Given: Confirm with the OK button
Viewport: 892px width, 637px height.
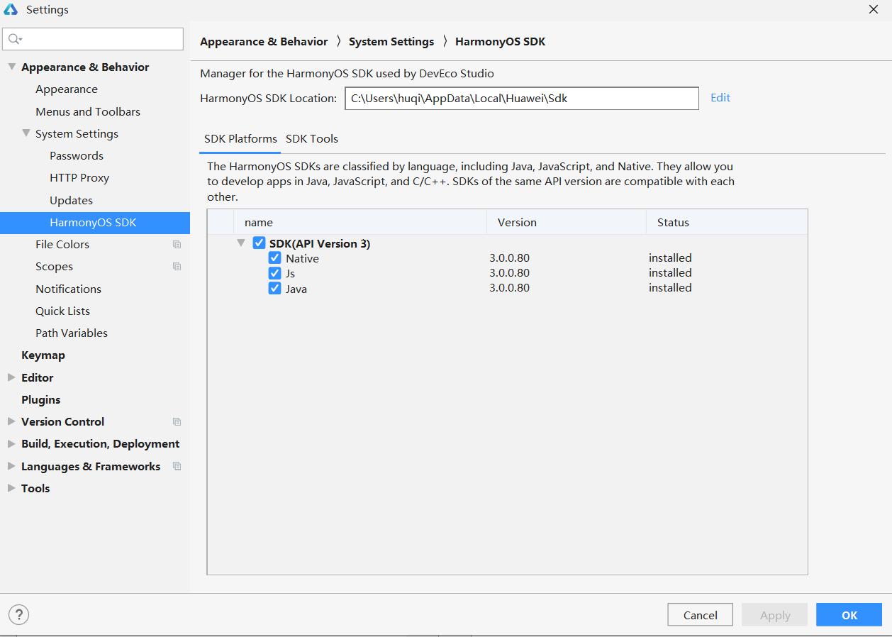Looking at the screenshot, I should pyautogui.click(x=849, y=615).
